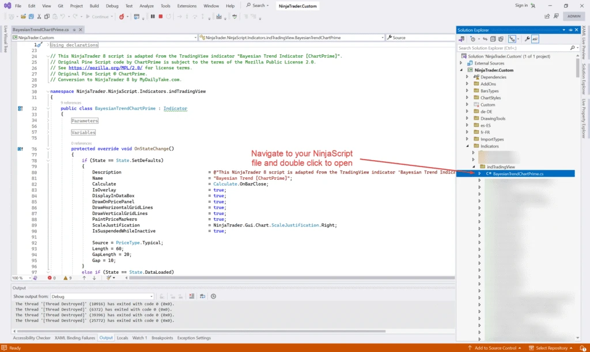Screen dimensions: 590x352
Task: Open the Analyze menu
Action: click(146, 6)
